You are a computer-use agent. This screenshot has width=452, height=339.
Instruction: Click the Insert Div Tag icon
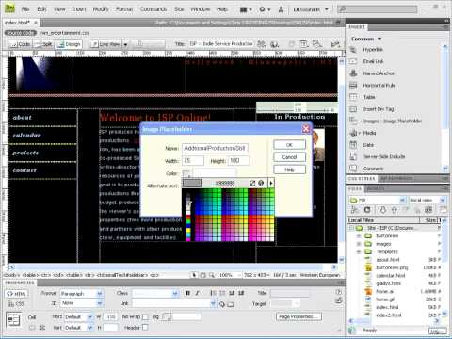[353, 109]
